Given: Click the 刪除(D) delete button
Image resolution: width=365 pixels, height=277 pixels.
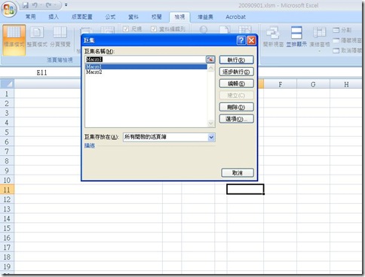Looking at the screenshot, I should (x=236, y=108).
